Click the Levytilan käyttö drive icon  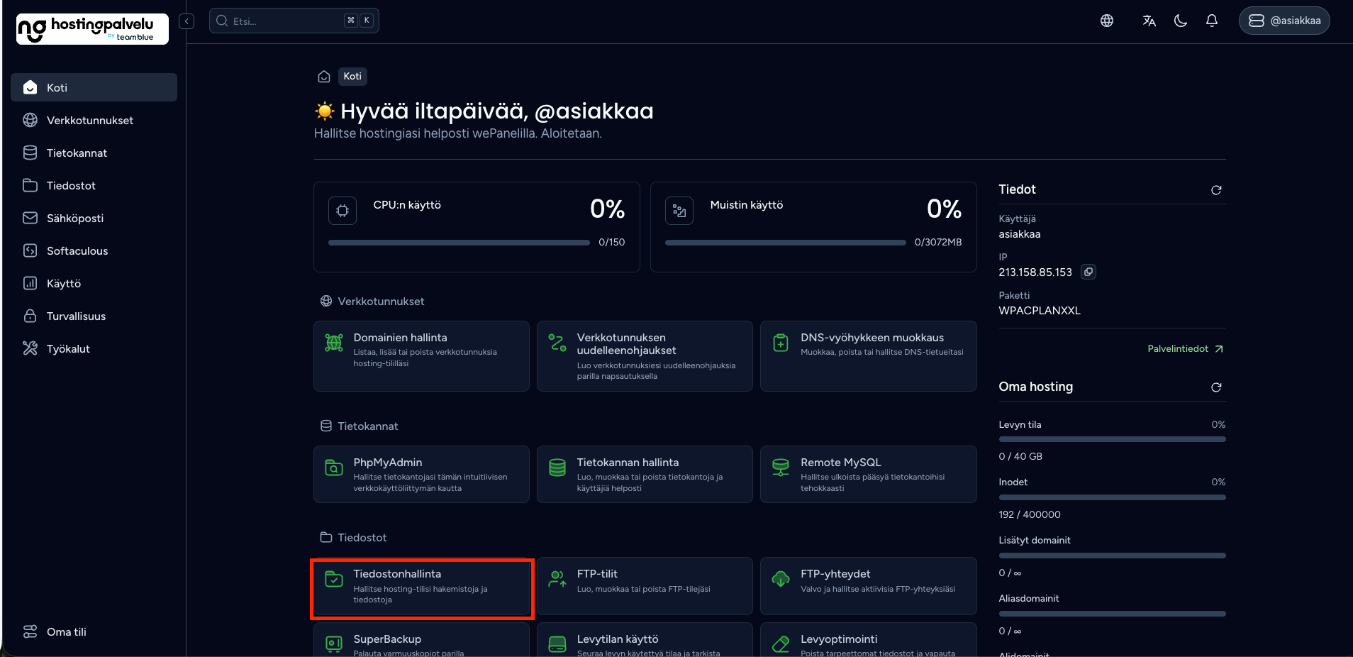point(557,644)
